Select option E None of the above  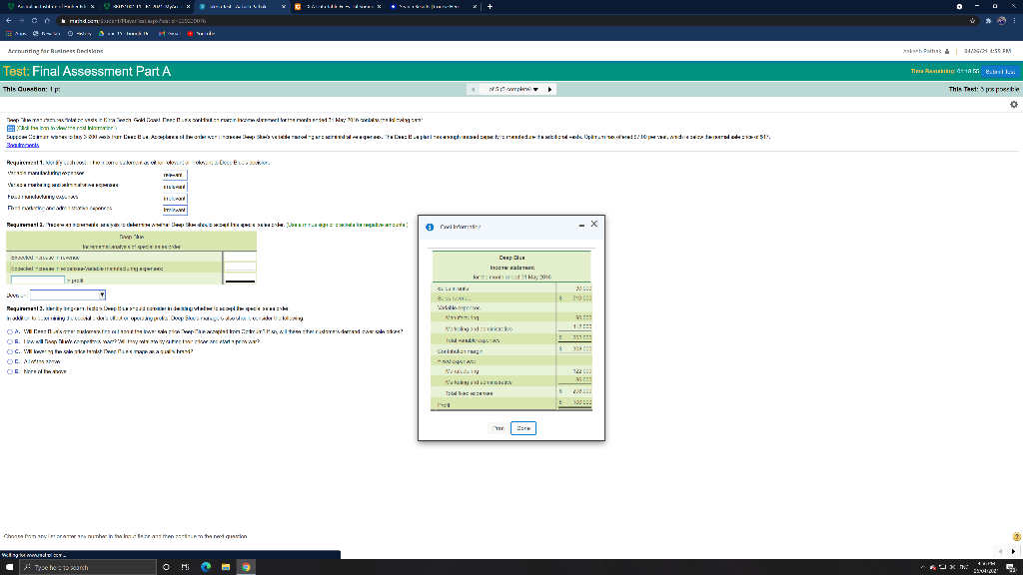pos(10,371)
